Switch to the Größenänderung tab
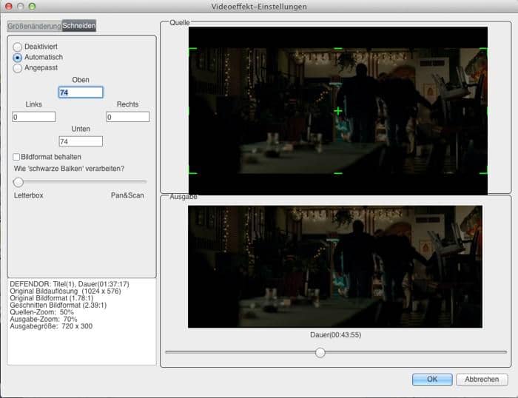Screen dimensions: 518x398 click(x=34, y=26)
